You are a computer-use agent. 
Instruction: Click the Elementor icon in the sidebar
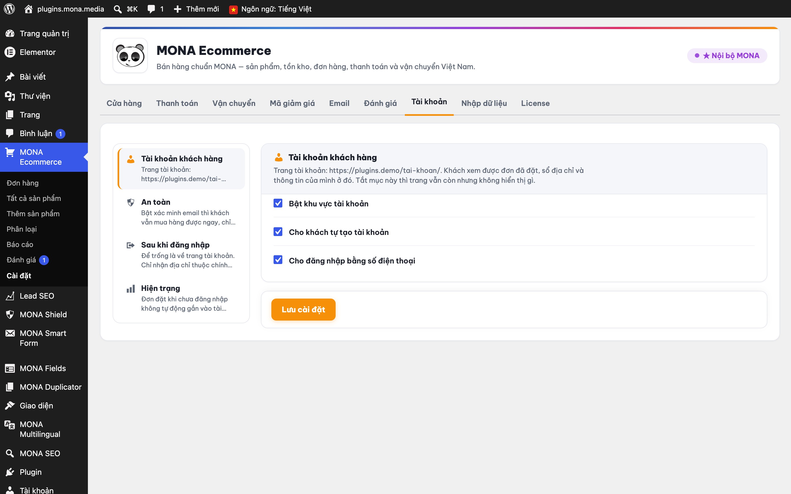click(x=10, y=52)
